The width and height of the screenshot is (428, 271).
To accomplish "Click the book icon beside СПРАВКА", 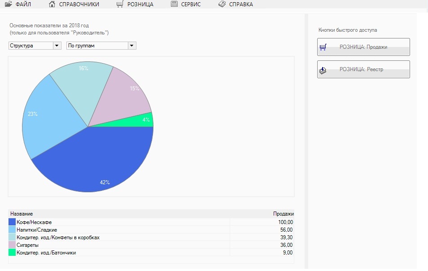I will click(x=222, y=4).
